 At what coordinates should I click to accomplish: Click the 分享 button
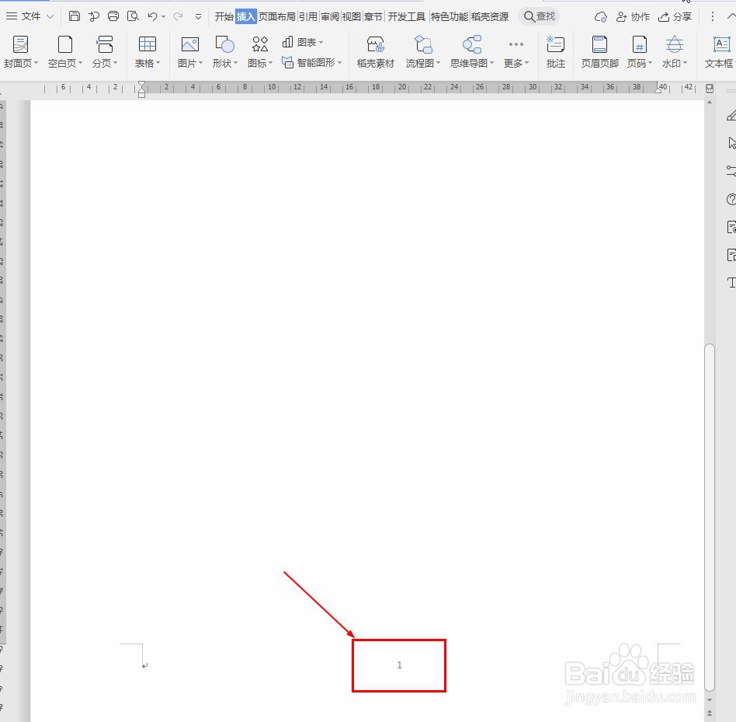[x=675, y=17]
